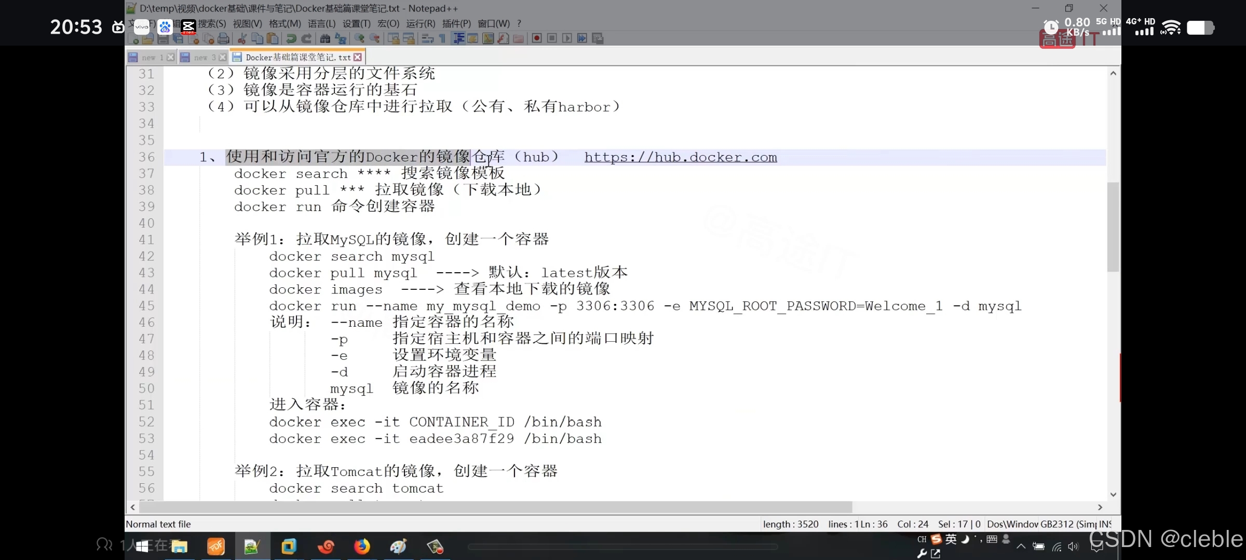The width and height of the screenshot is (1246, 560).
Task: Click the Save Recorded Macro icon
Action: tap(598, 38)
